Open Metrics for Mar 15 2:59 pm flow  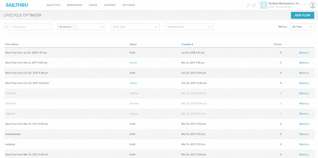pos(304,124)
